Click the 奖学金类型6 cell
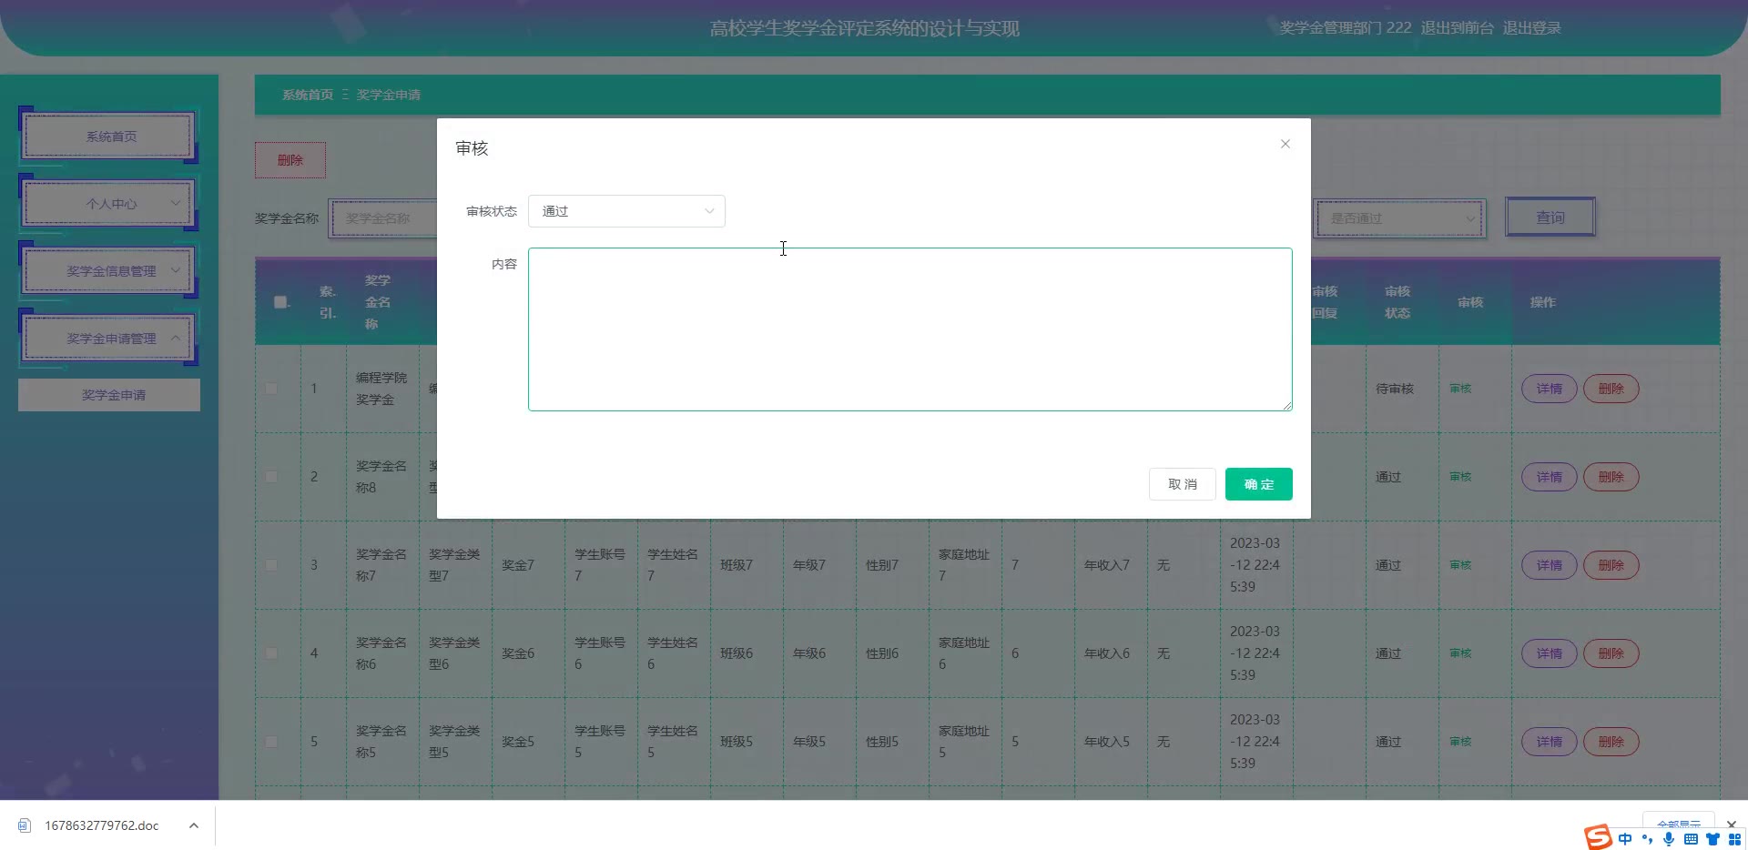The width and height of the screenshot is (1748, 850). point(454,653)
